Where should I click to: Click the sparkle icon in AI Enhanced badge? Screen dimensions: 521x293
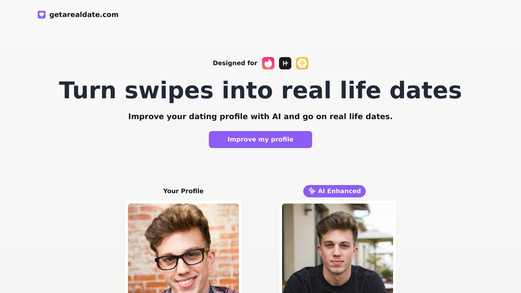coord(312,191)
